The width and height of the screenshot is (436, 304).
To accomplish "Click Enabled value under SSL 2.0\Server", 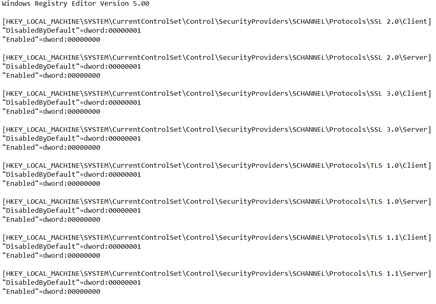I will coord(51,75).
